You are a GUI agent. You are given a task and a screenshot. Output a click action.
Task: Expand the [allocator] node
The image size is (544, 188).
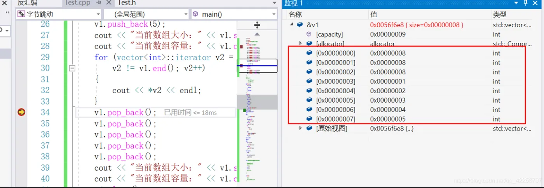(300, 44)
